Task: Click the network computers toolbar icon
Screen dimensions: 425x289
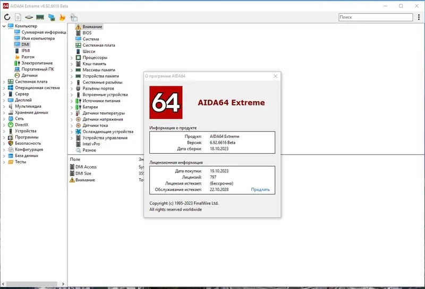Action: click(52, 17)
